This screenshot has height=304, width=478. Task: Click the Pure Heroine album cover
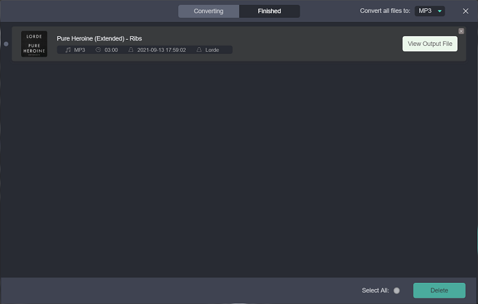34,44
